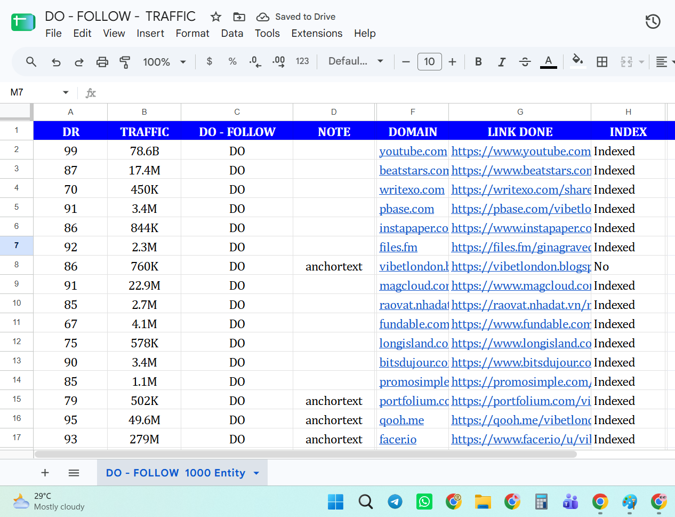Image resolution: width=675 pixels, height=517 pixels.
Task: Increase decimal places
Action: coord(278,62)
